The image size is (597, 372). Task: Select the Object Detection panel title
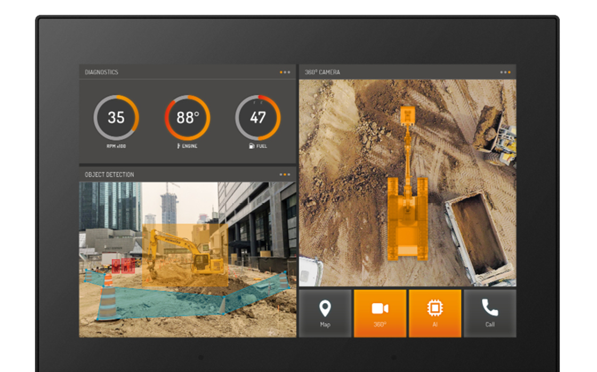109,174
